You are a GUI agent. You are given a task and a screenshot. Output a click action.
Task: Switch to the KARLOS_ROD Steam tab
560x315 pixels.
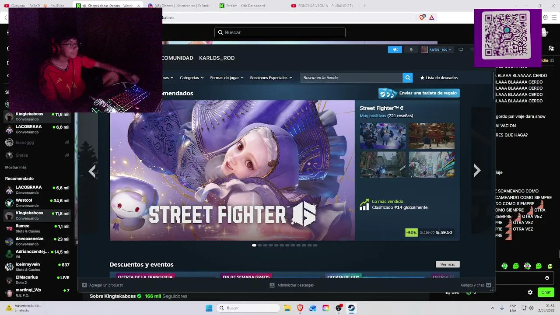(x=217, y=58)
